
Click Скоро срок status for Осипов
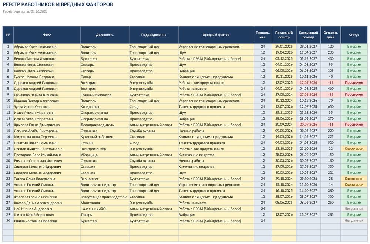pyautogui.click(x=354, y=149)
